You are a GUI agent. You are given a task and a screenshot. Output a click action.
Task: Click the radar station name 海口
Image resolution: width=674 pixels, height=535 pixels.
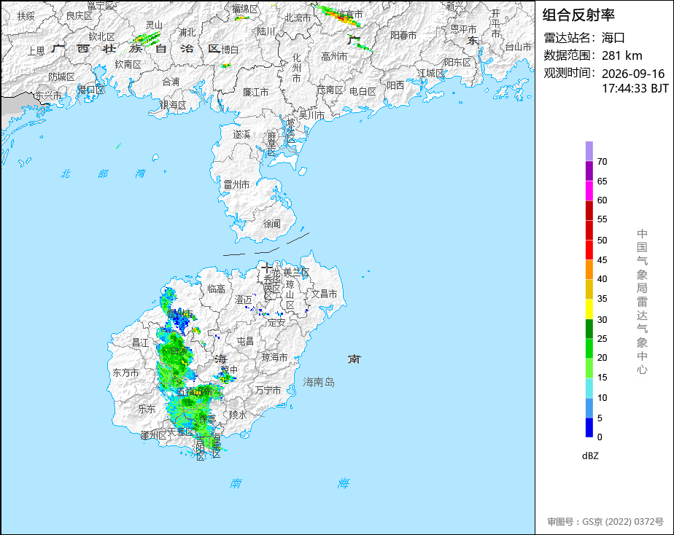(x=613, y=38)
